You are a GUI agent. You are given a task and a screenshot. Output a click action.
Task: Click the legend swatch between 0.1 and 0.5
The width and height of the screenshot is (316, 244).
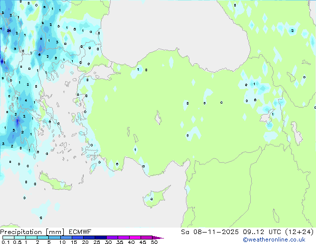coord(8,238)
